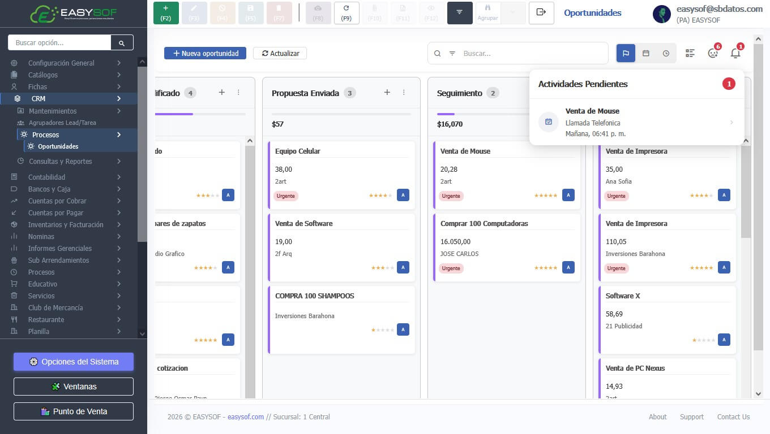Open Propuesta Enviada column options menu
Viewport: 770px width, 434px height.
pos(404,92)
